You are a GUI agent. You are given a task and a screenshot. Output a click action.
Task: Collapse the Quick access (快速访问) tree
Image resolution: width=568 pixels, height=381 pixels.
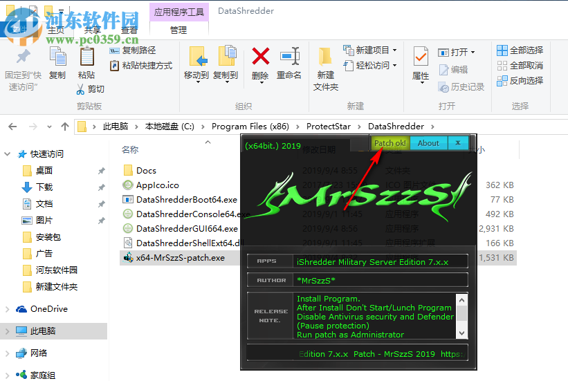coord(7,154)
